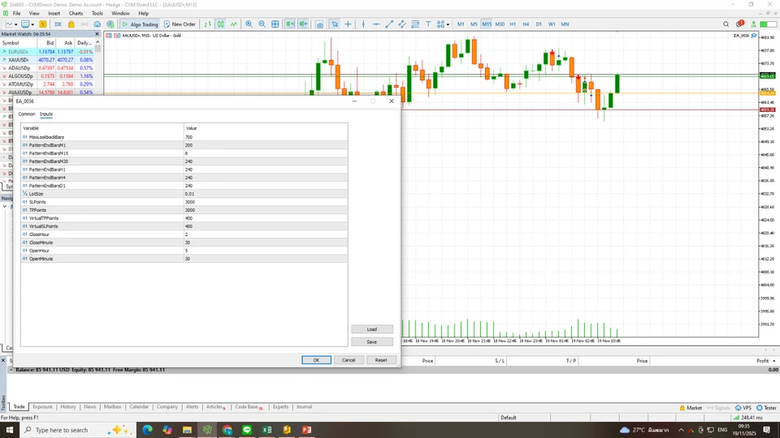The width and height of the screenshot is (780, 438).
Task: Select the crosshair tool
Action: 348,24
